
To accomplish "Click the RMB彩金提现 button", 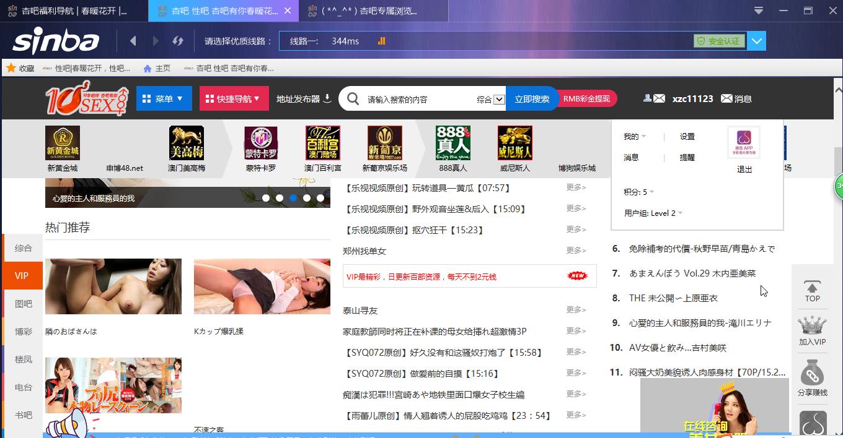I will pyautogui.click(x=586, y=98).
